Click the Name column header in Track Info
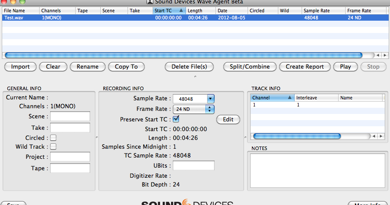 pos(360,98)
